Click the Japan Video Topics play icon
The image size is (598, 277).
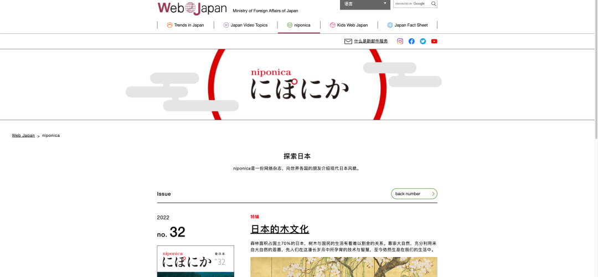pos(226,25)
